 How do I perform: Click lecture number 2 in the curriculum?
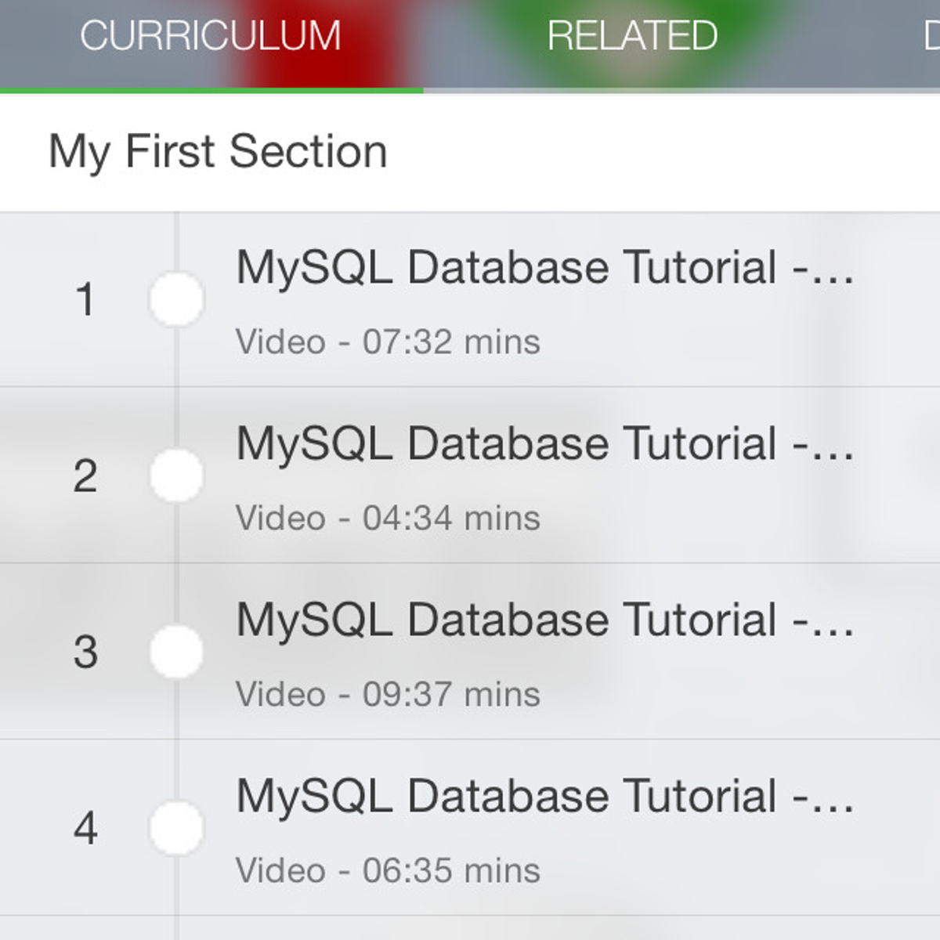[85, 475]
